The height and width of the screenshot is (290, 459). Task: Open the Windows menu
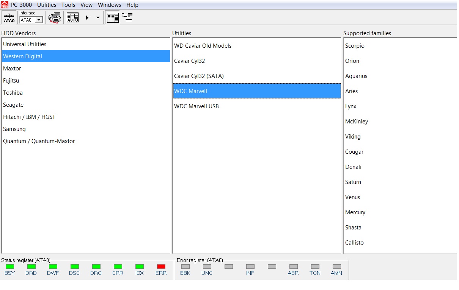110,5
